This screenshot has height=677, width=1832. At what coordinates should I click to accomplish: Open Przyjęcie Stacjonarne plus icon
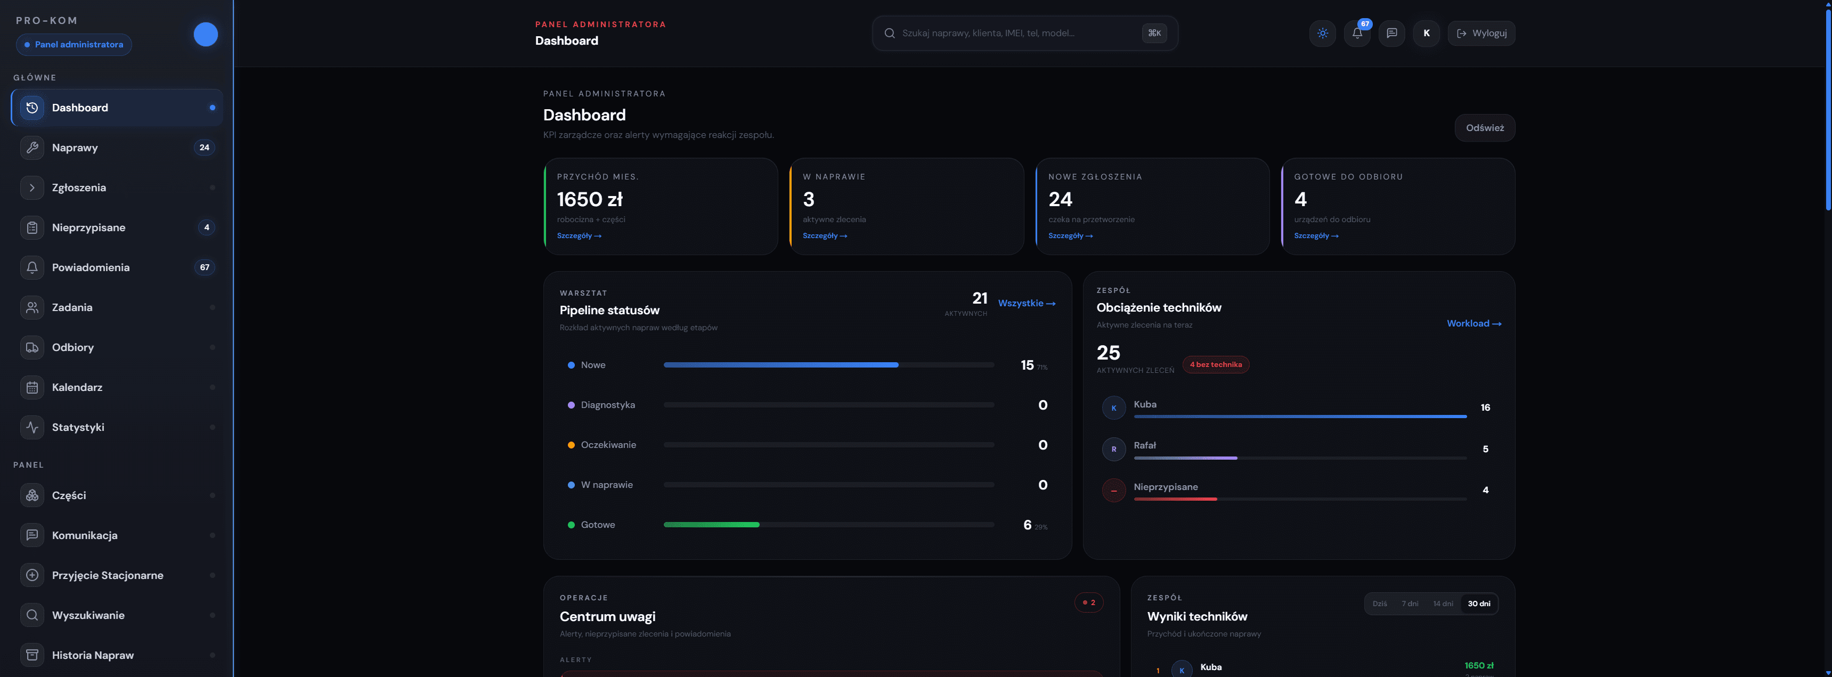(x=32, y=575)
